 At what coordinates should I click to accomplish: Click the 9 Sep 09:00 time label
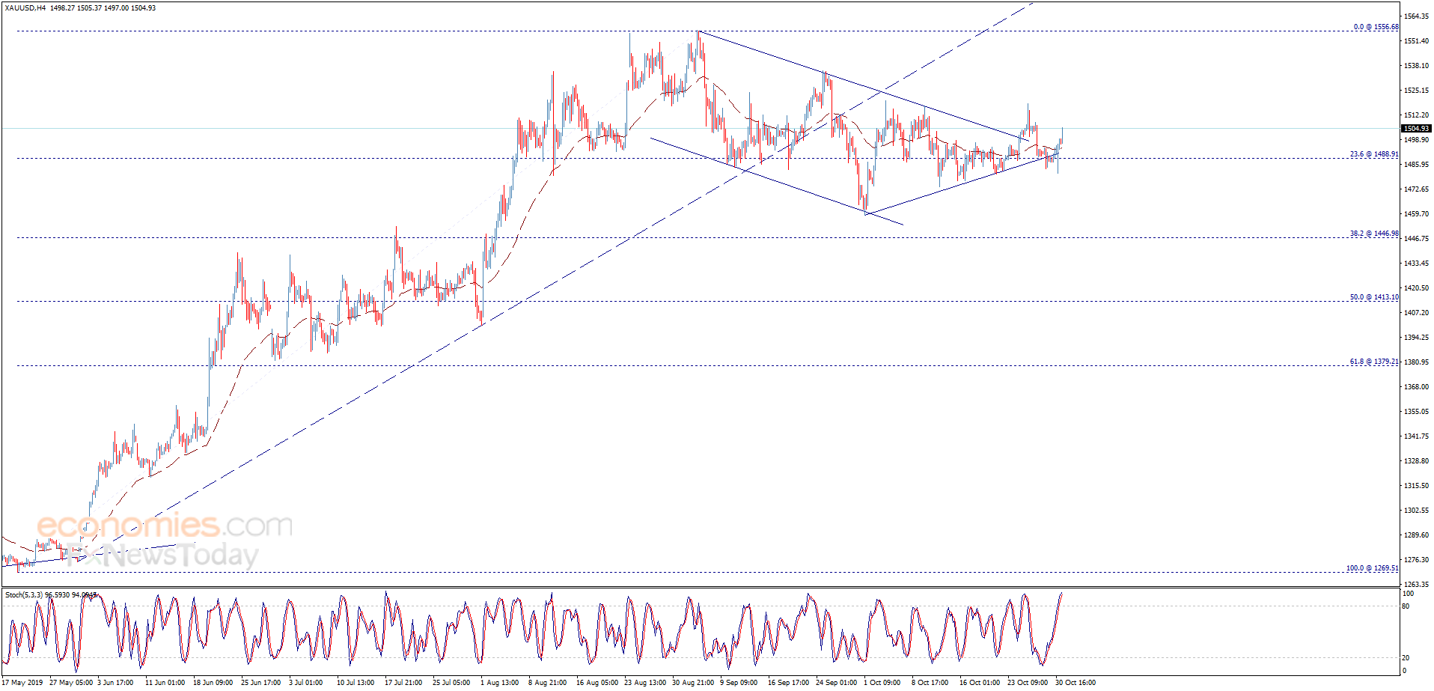[739, 683]
